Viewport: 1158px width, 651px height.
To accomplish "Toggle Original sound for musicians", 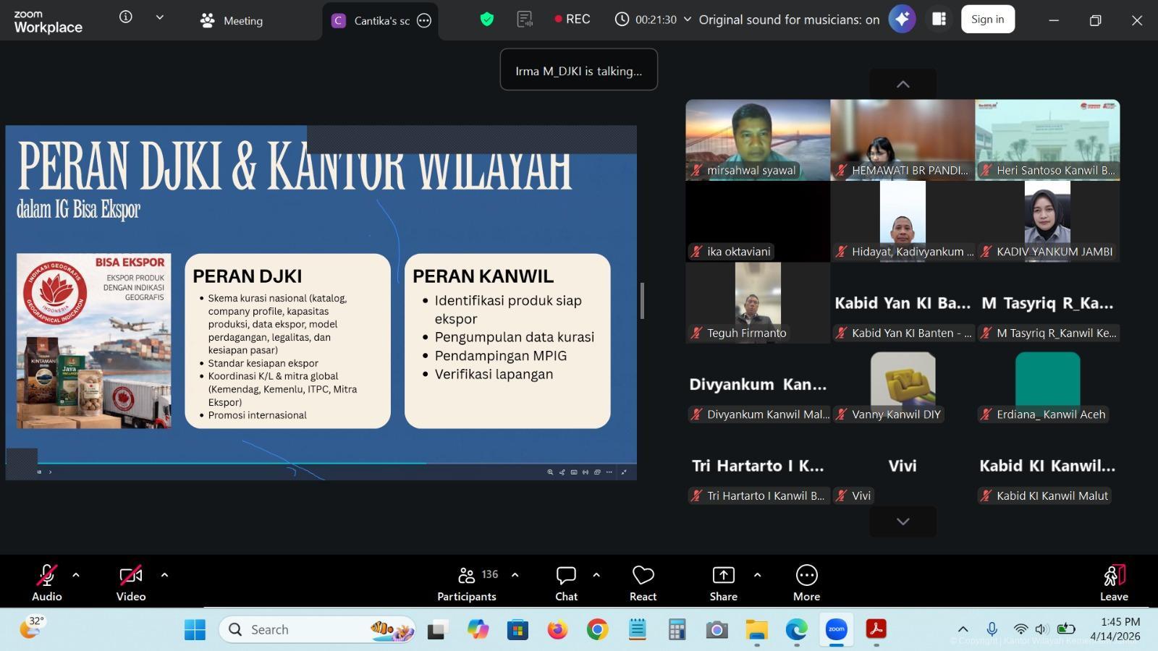I will click(789, 20).
